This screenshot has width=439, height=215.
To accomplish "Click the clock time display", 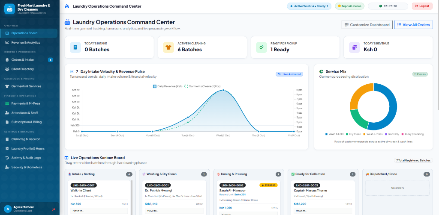I will pos(388,6).
